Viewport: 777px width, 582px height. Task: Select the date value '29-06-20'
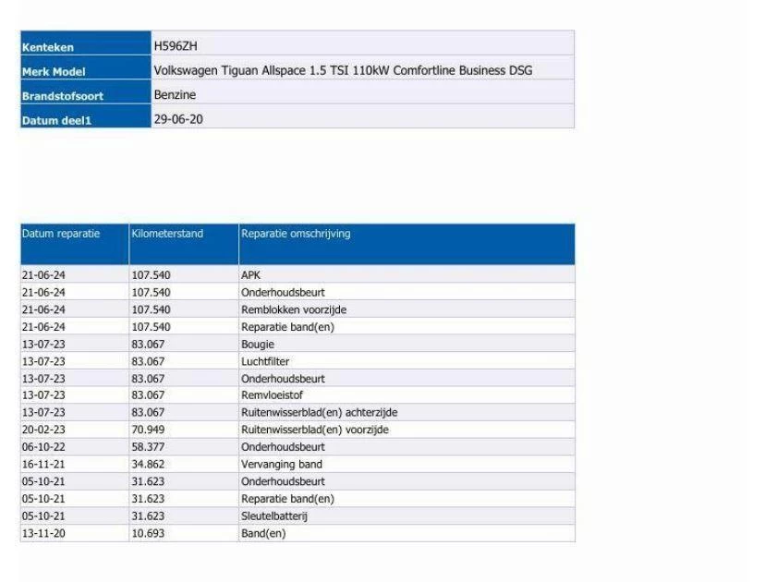[178, 119]
